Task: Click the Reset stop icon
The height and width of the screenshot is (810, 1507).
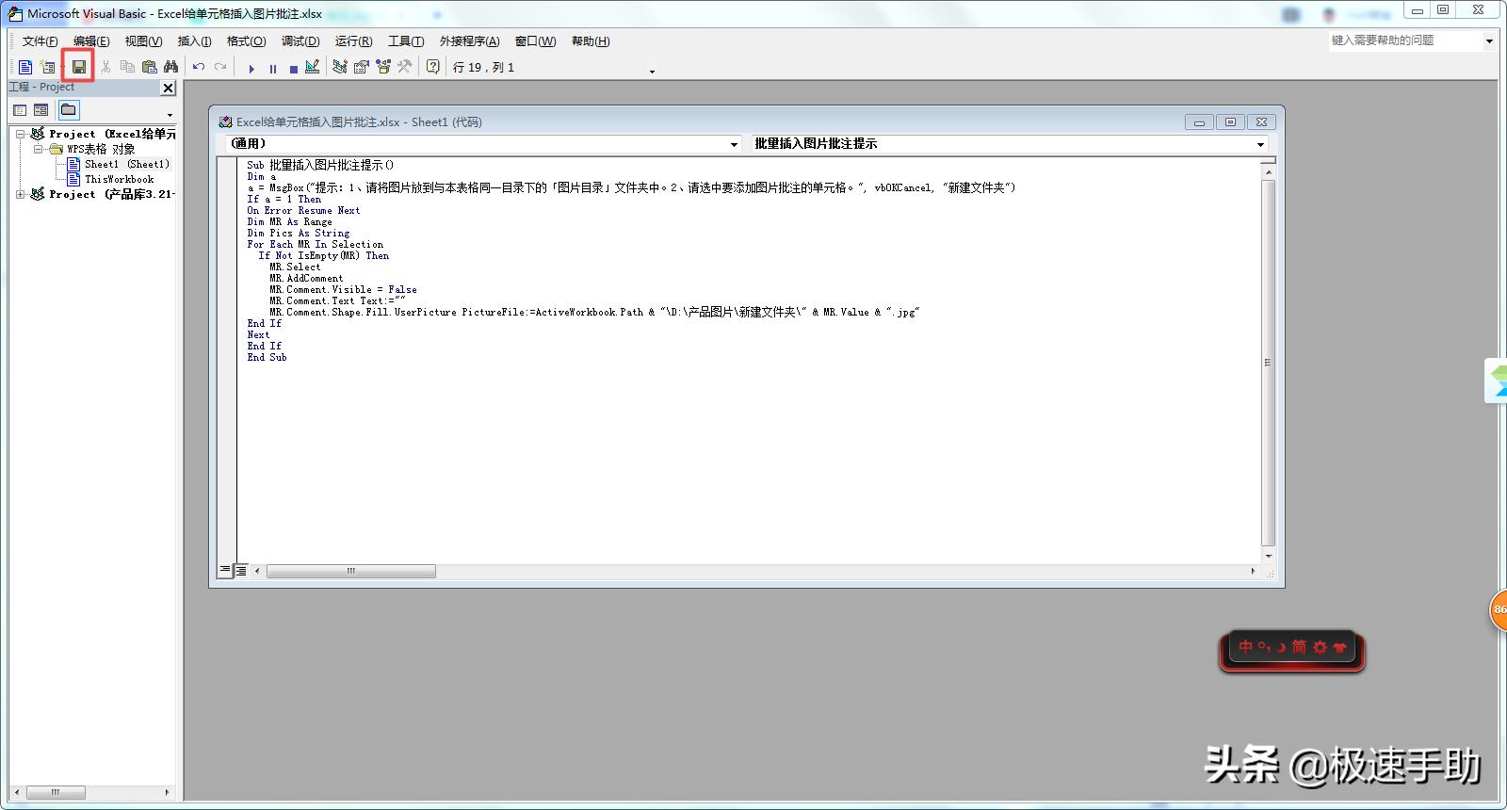Action: pos(294,68)
